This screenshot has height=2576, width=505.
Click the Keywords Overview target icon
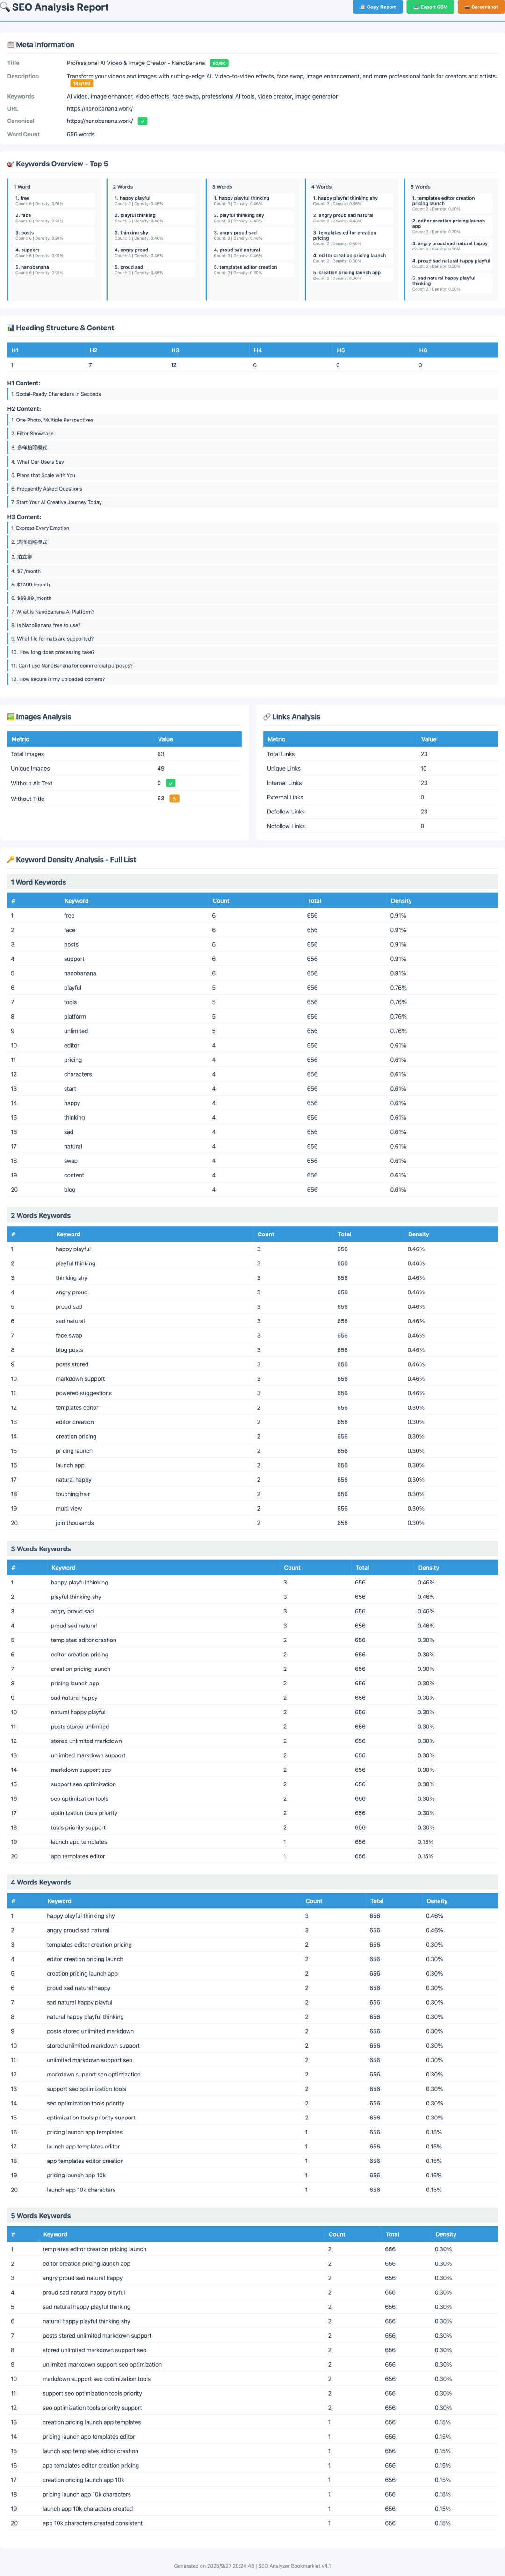click(11, 164)
